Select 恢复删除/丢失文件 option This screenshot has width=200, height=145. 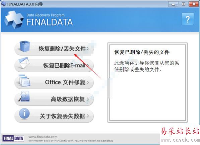54,49
